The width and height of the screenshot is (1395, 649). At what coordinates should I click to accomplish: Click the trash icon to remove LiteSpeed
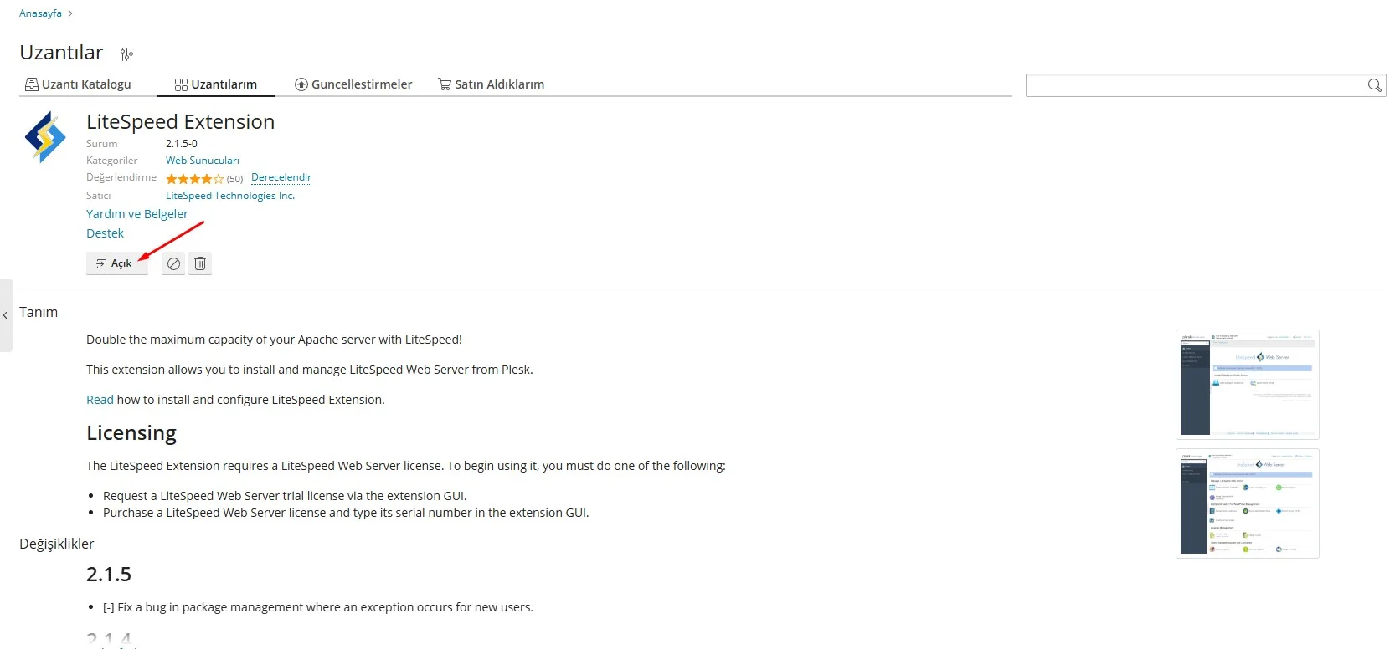[x=200, y=263]
